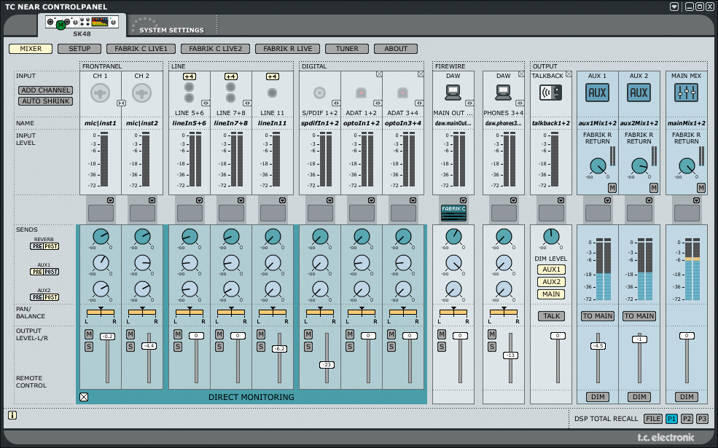Click the AUX 1 output icon

point(598,93)
